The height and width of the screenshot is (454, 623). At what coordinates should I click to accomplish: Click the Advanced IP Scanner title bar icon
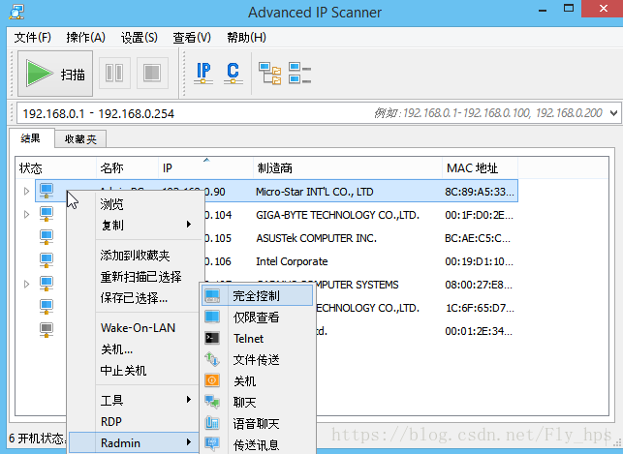click(16, 12)
